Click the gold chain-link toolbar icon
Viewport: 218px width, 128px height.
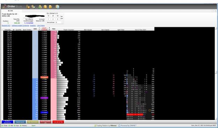tap(33, 7)
